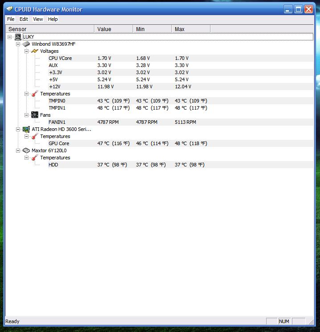
Task: Click the Ready status bar text
Action: [x=12, y=321]
